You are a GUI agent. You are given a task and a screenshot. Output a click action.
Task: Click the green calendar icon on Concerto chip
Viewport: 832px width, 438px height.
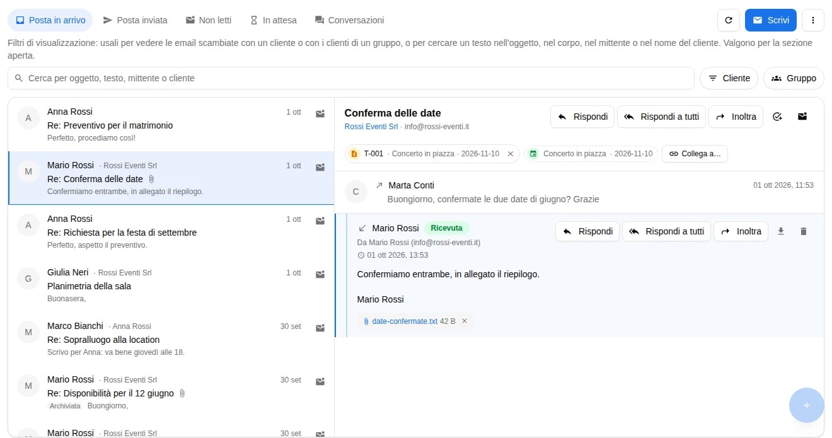tap(533, 154)
